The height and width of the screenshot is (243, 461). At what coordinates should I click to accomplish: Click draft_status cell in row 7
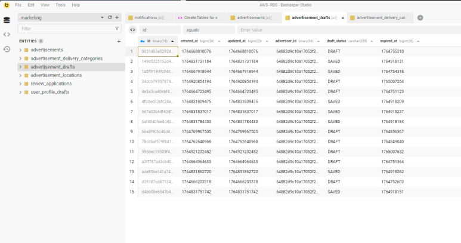[334, 112]
